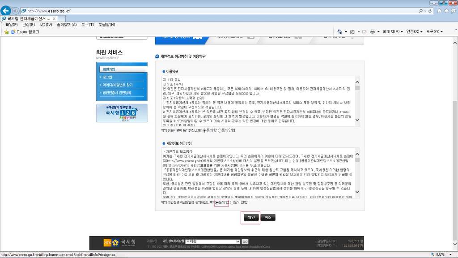
Task: Open the 아이디/비밀번호 찾기 sidebar link
Action: tap(118, 85)
